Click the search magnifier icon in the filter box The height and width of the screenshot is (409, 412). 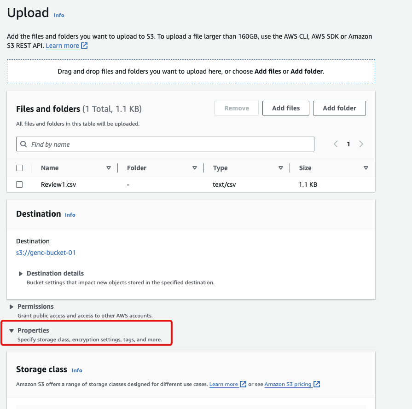[x=23, y=144]
